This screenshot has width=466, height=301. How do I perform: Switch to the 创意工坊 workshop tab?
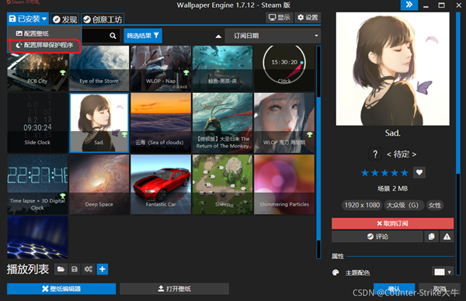point(103,19)
